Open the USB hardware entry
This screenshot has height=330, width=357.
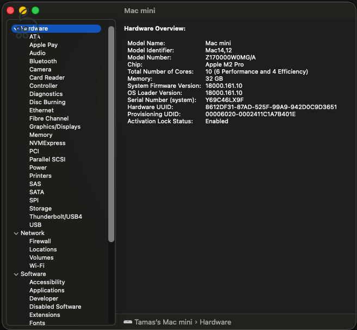tap(35, 225)
